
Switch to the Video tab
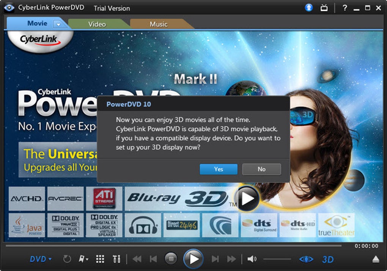click(x=97, y=24)
